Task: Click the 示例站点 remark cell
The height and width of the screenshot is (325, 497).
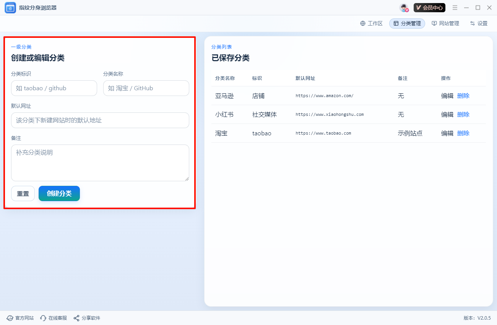Action: (410, 133)
